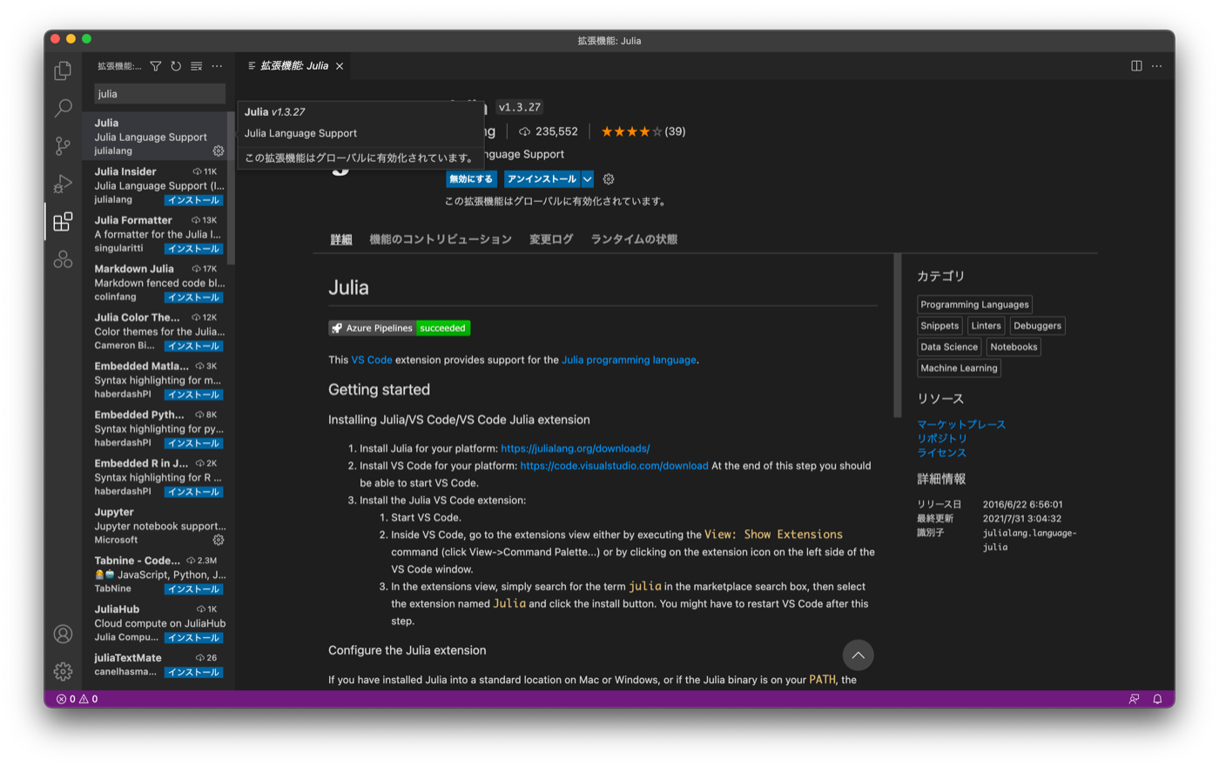
Task: Open the マーケットプレース link
Action: pos(961,425)
